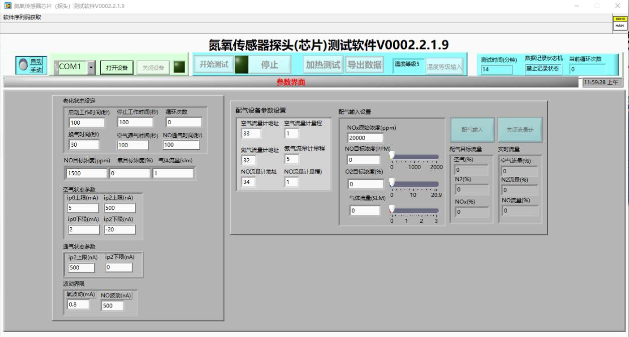Click the NO目标浓度(PPM) slider
Image resolution: width=629 pixels, height=337 pixels.
415,157
